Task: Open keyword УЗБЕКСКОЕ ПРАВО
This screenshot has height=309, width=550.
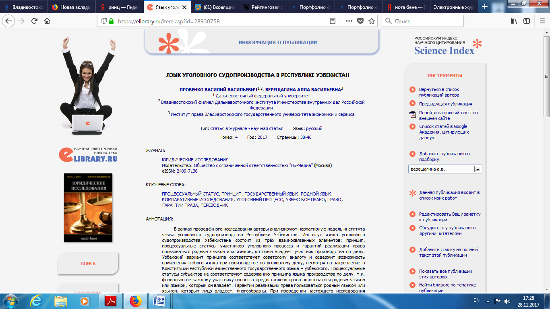Action: (305, 200)
